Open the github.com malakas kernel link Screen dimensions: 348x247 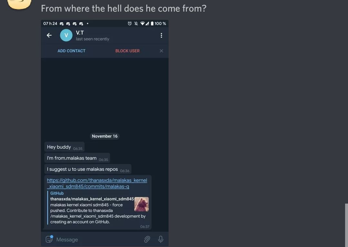97,183
